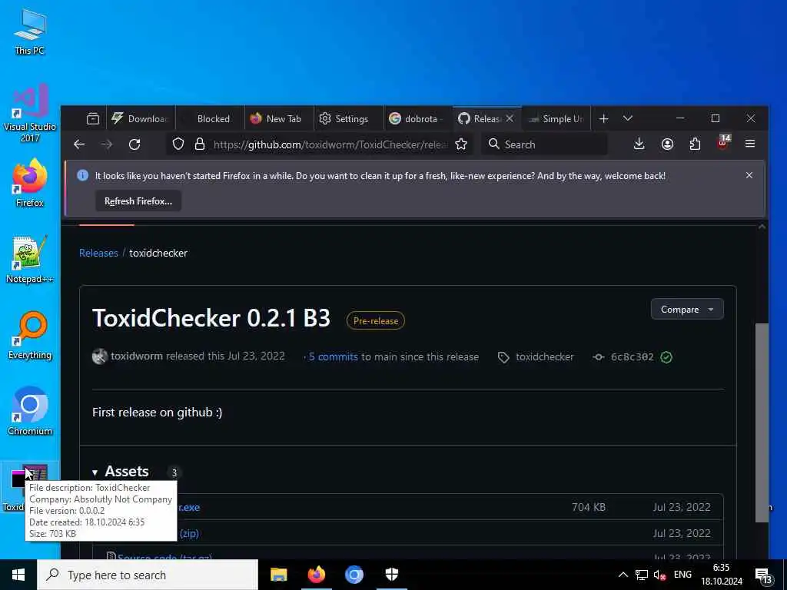The image size is (787, 590).
Task: Open a new tab with plus button
Action: (x=604, y=119)
